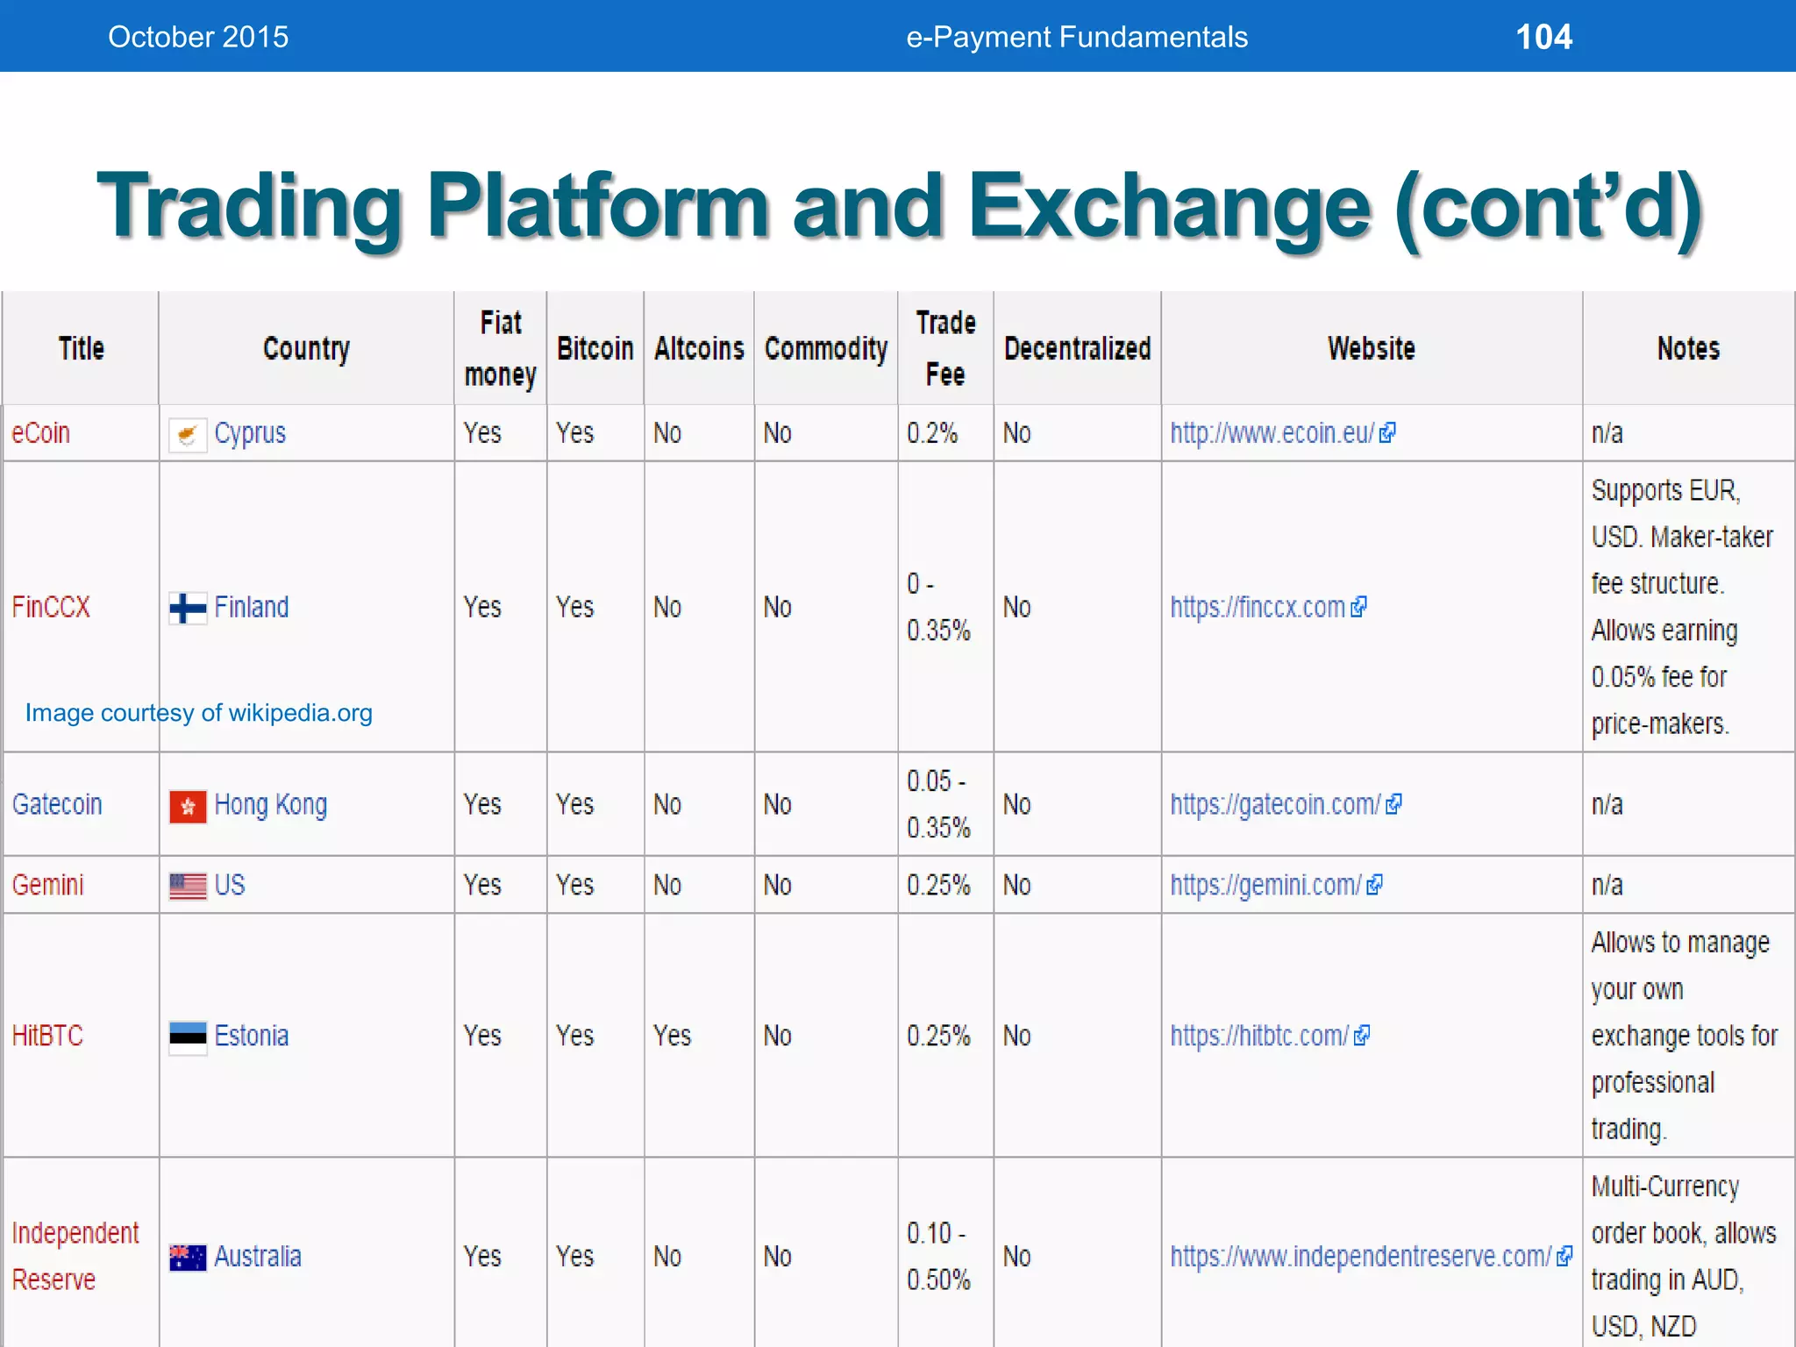
Task: Open the Finland country link
Action: pos(252,607)
